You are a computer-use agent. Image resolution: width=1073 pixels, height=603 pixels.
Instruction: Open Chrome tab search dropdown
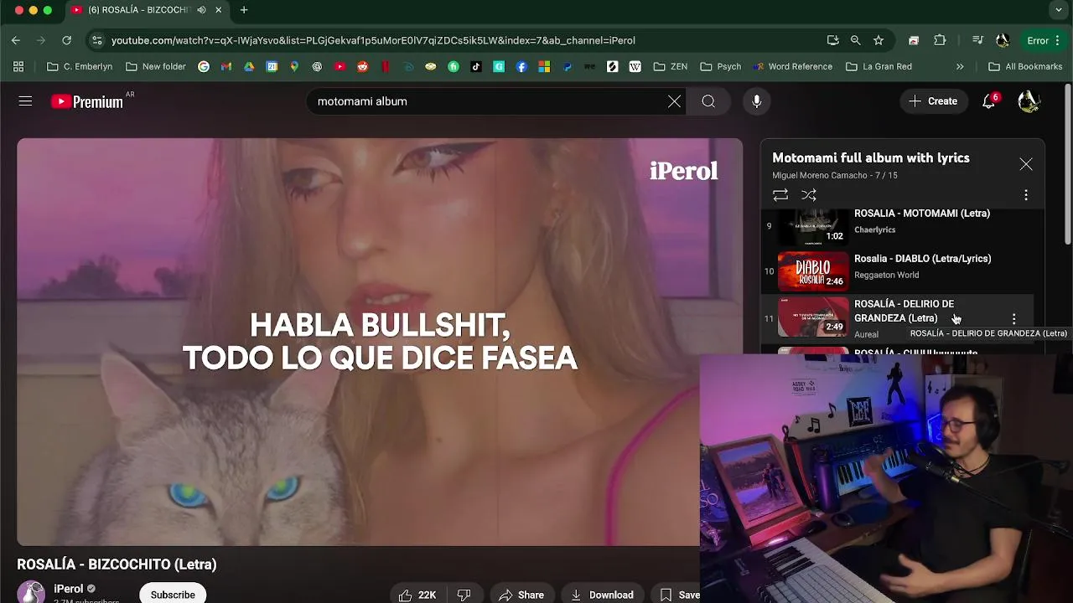coord(1059,10)
